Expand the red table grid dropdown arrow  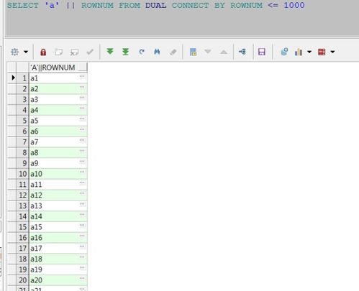332,52
